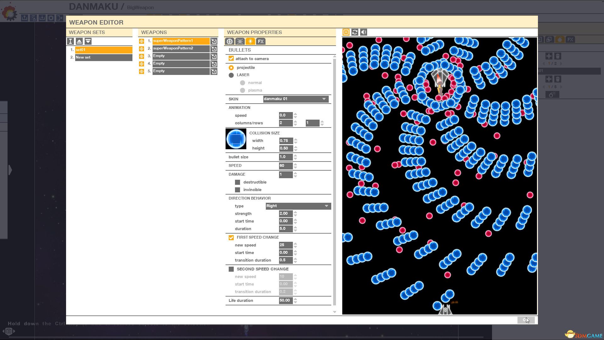This screenshot has height=340, width=604.
Task: Select superWeaponPattern2 in weapons list
Action: point(181,48)
